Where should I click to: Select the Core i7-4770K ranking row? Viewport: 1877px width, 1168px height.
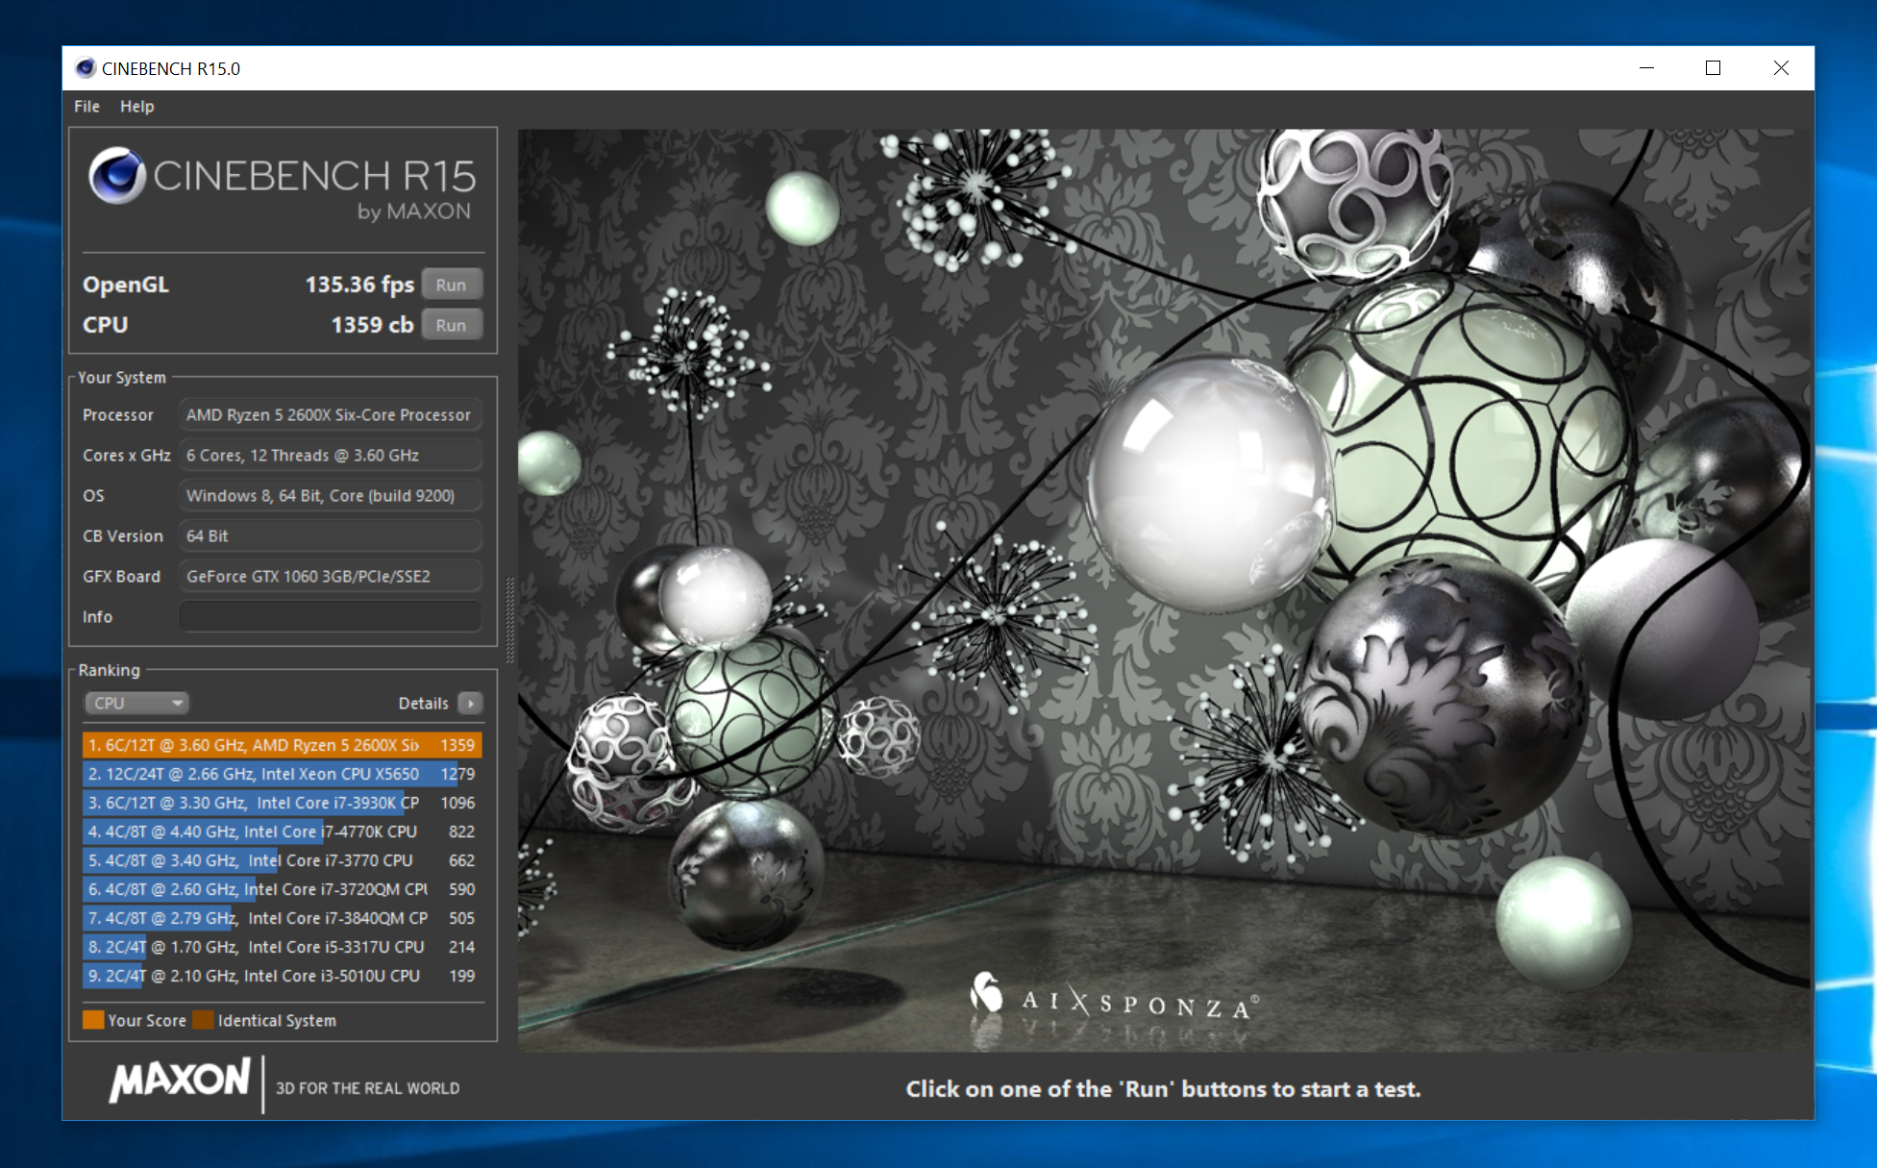281,832
